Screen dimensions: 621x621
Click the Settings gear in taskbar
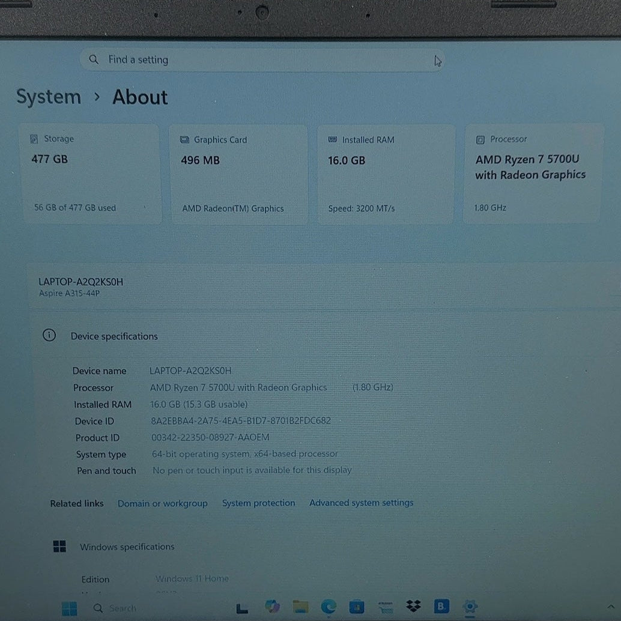click(470, 607)
